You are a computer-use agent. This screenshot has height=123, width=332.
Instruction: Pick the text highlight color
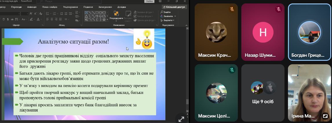[x=31, y=19]
